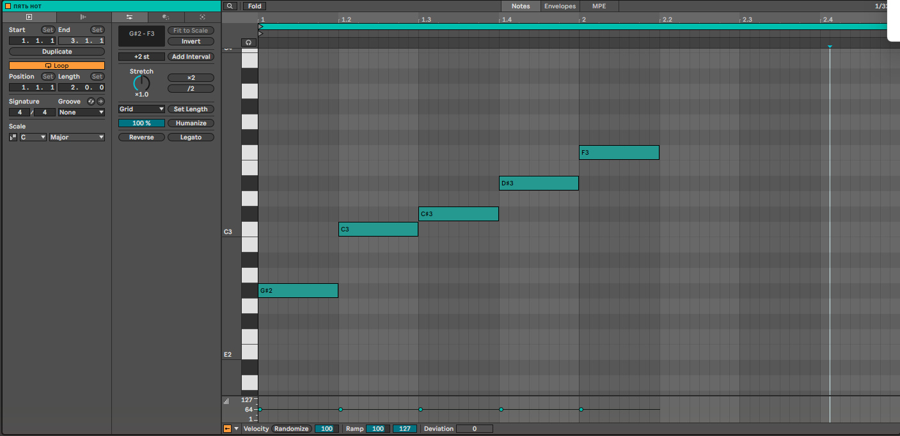900x436 pixels.
Task: Toggle the orange velocity lane button
Action: pos(227,429)
